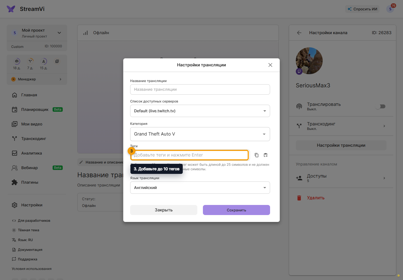Open the Список доступных серверов dropdown
403x280 pixels.
click(200, 111)
